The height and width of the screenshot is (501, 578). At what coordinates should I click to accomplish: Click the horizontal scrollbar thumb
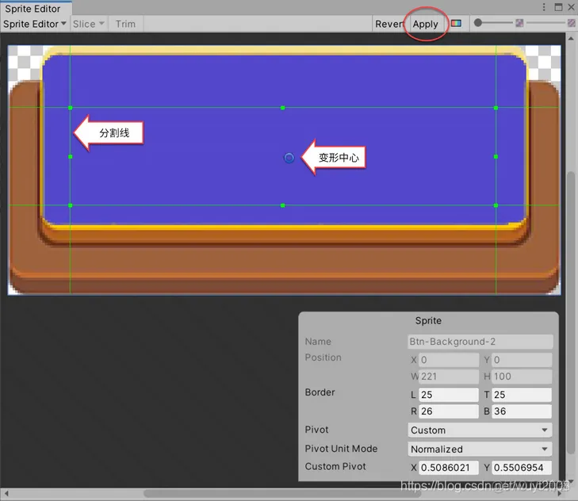tap(282, 493)
